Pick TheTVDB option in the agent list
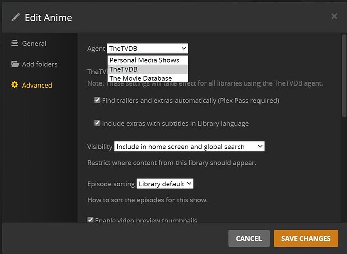 pos(148,69)
